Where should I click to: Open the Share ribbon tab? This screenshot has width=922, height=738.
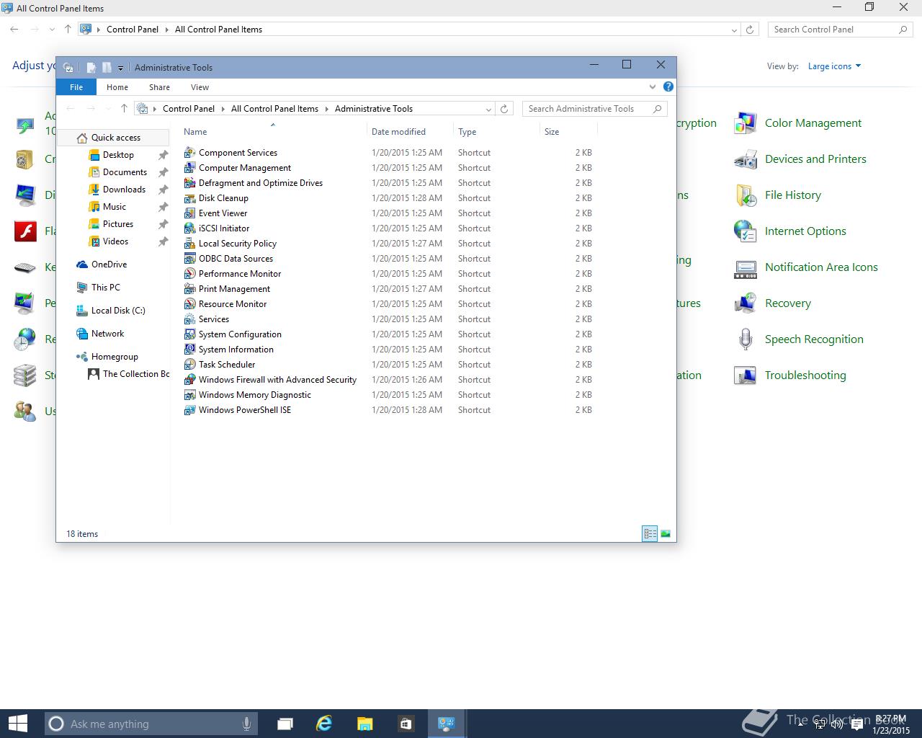(x=159, y=87)
